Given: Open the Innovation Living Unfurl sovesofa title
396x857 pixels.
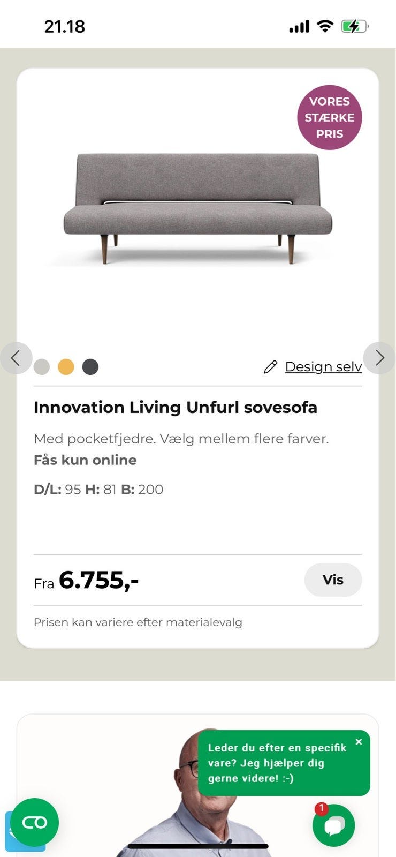Looking at the screenshot, I should pos(176,407).
